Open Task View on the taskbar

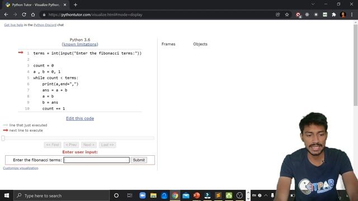130,195
